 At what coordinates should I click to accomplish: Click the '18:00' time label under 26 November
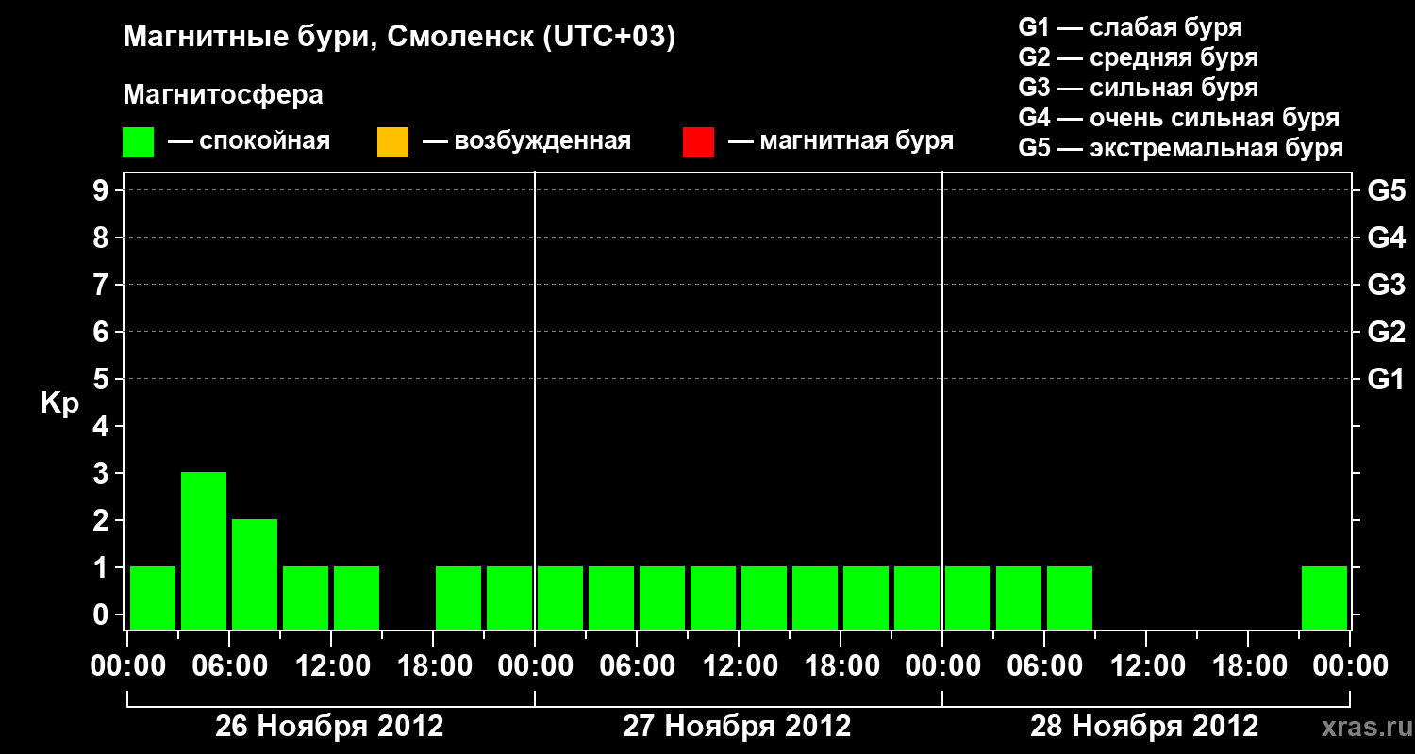tap(433, 666)
